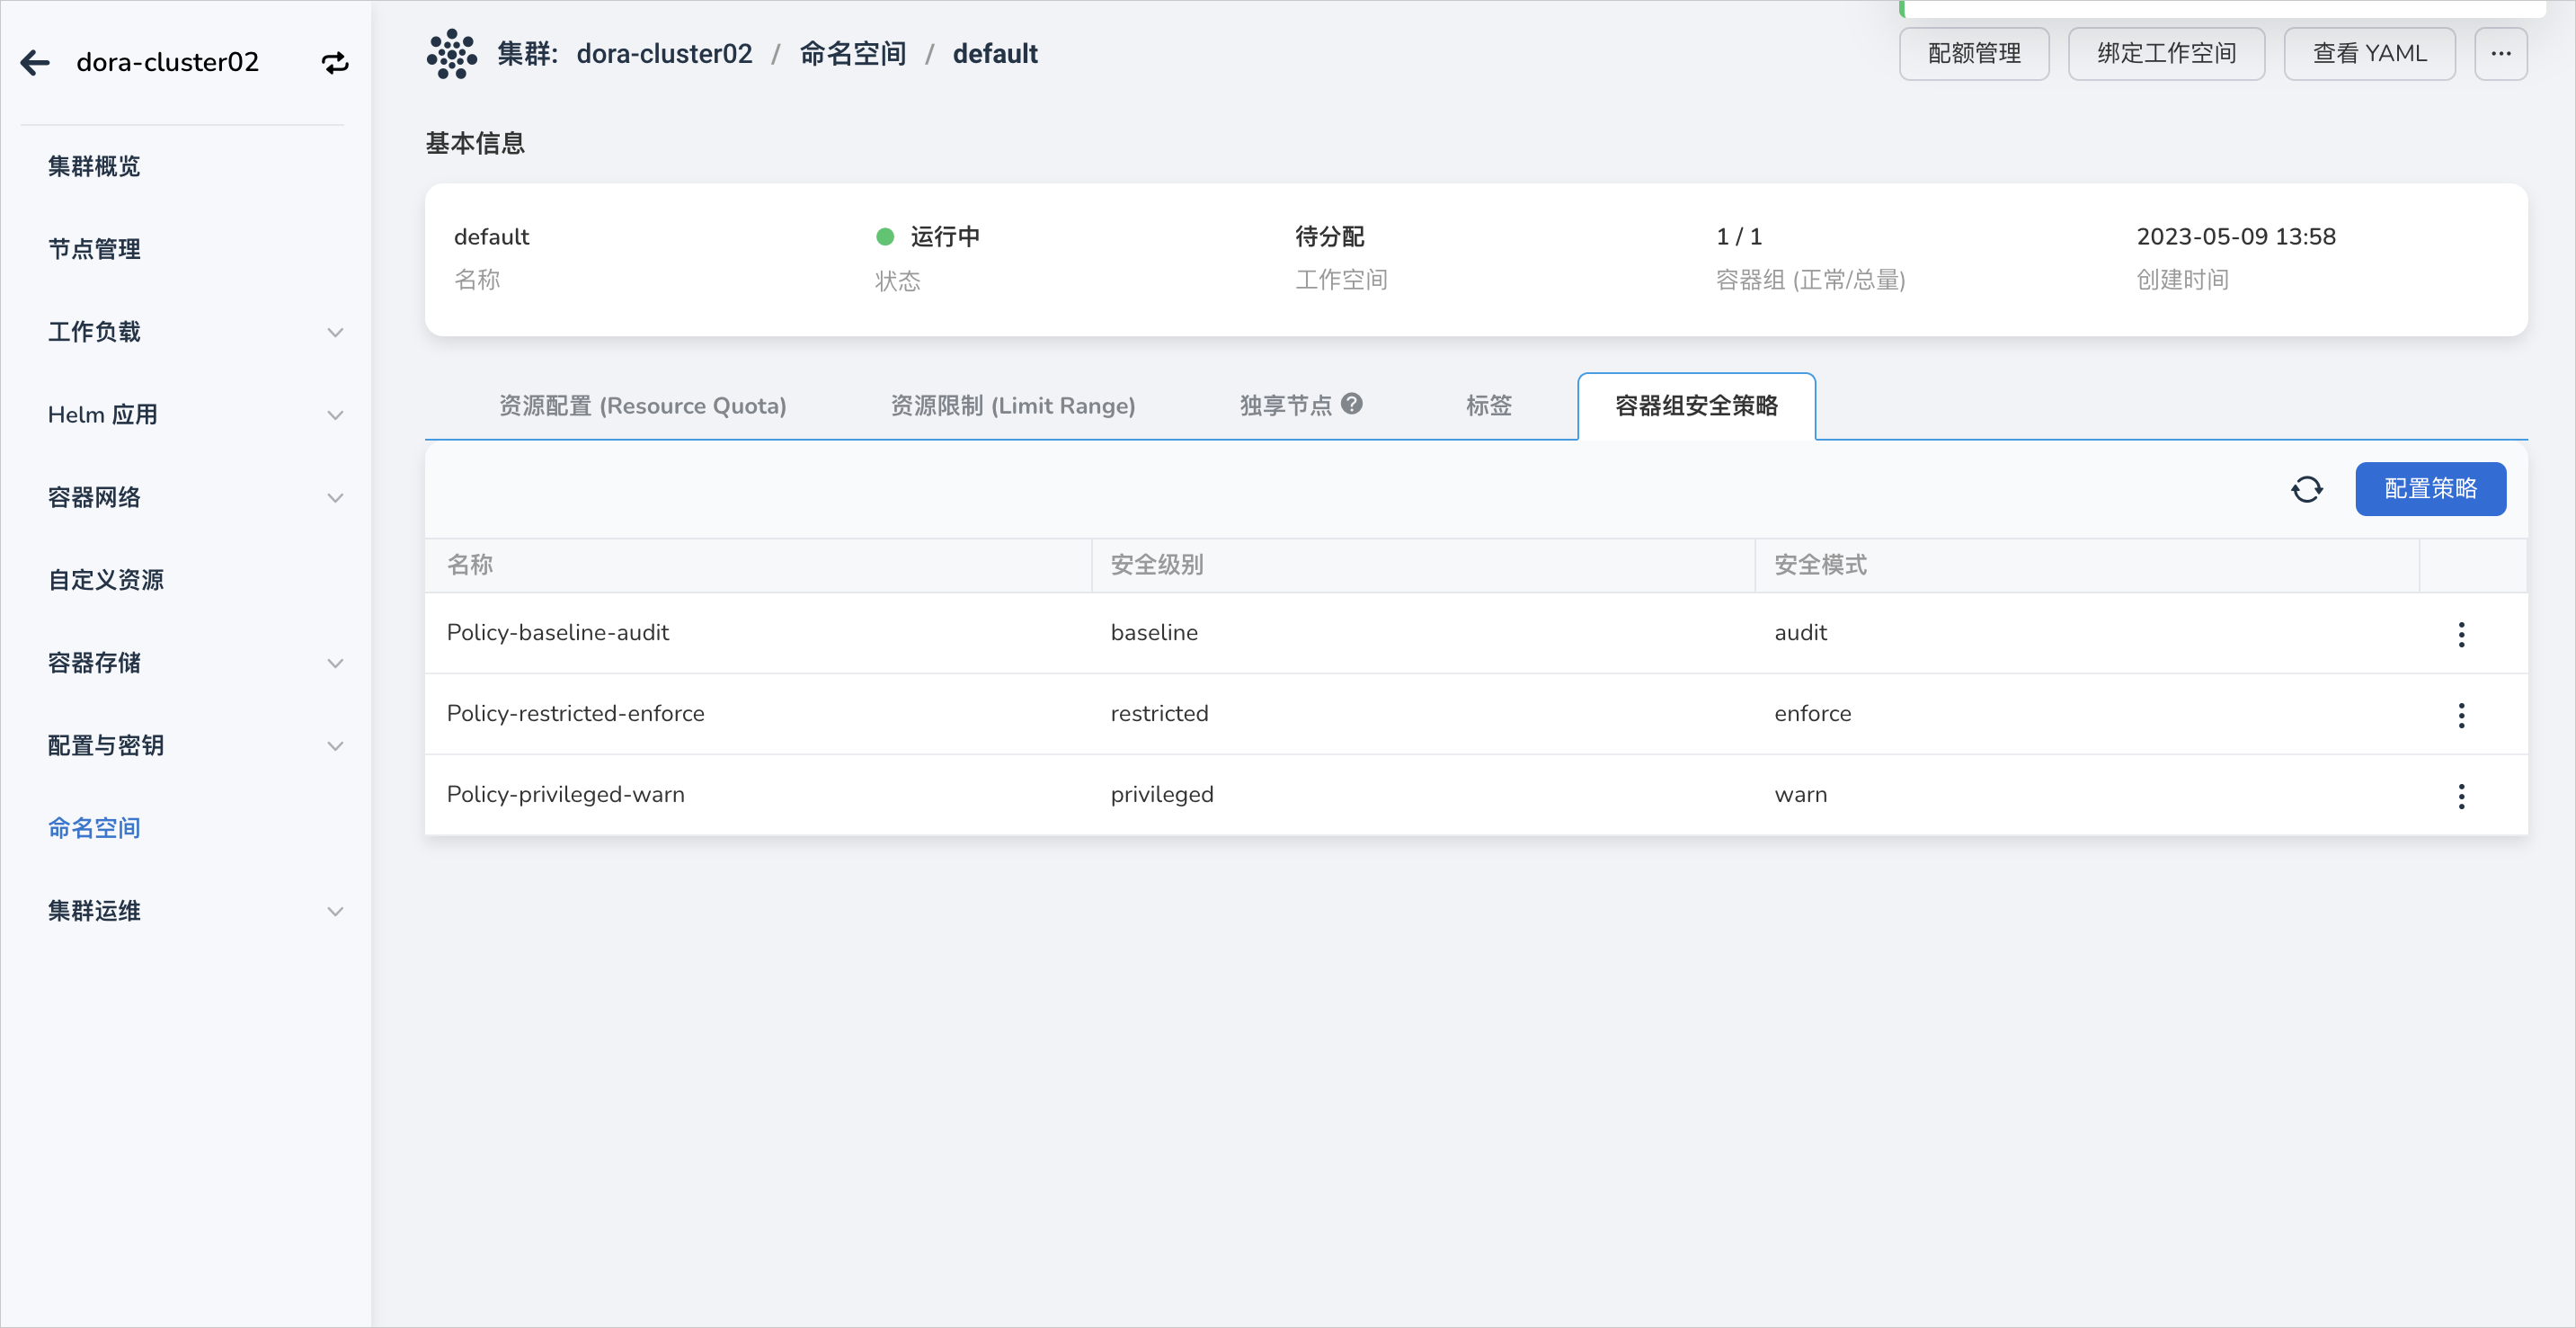
Task: Click the 配额管理 button
Action: tap(1974, 54)
